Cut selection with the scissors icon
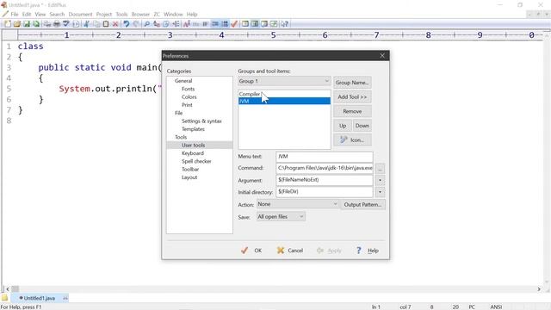The height and width of the screenshot is (310, 551). coord(86,24)
